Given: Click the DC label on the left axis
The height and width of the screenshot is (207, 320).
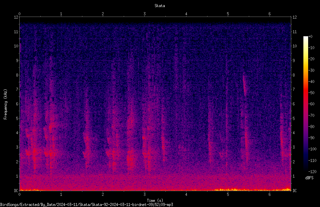Looking at the screenshot, I should pyautogui.click(x=16, y=190).
